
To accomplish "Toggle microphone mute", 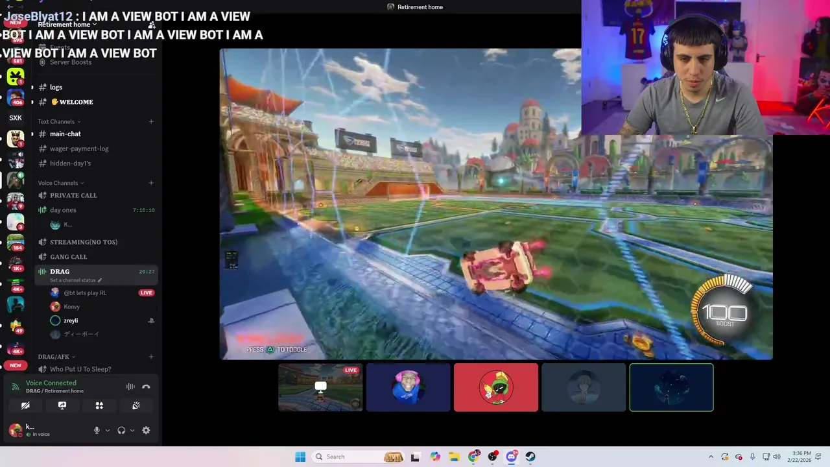I will [x=97, y=430].
